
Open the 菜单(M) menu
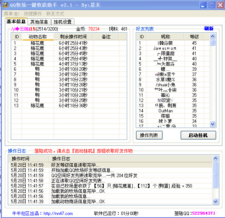(11, 13)
